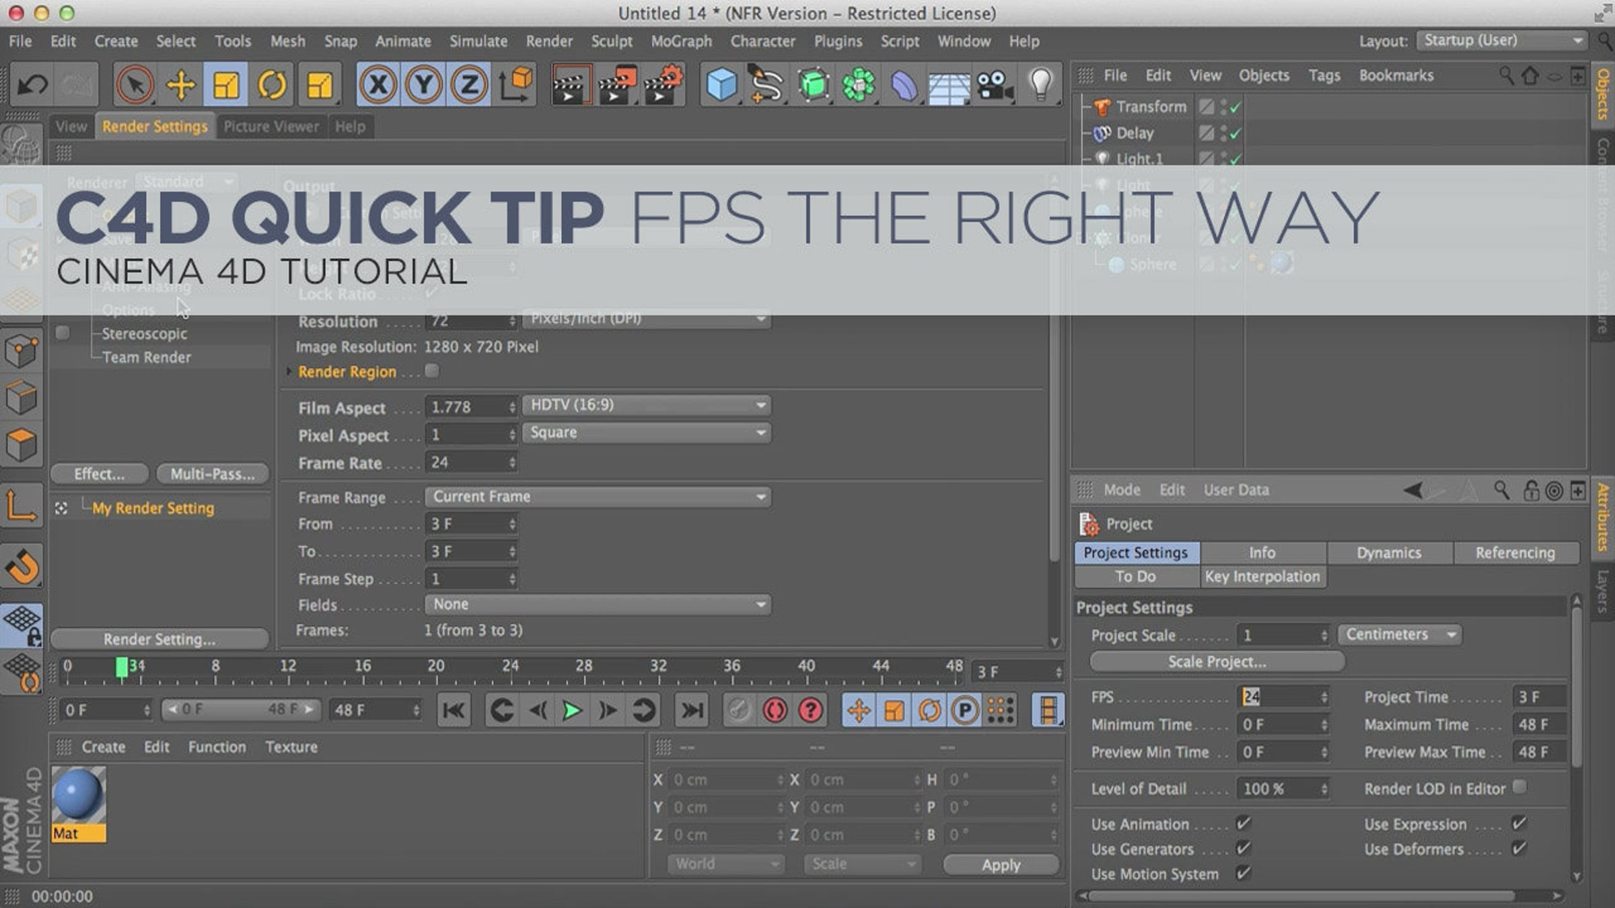Open the Fields None dropdown

[x=598, y=605]
